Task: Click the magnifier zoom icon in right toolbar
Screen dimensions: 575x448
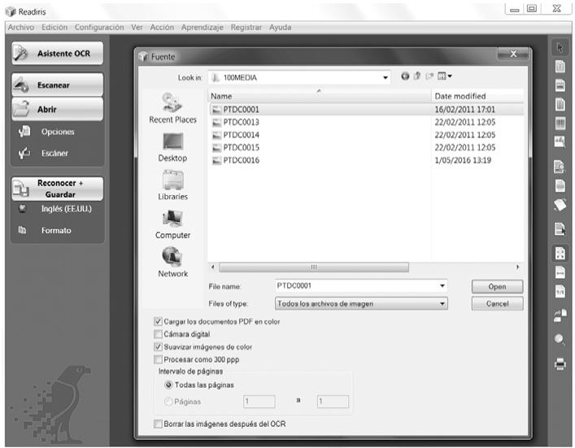Action: click(560, 339)
